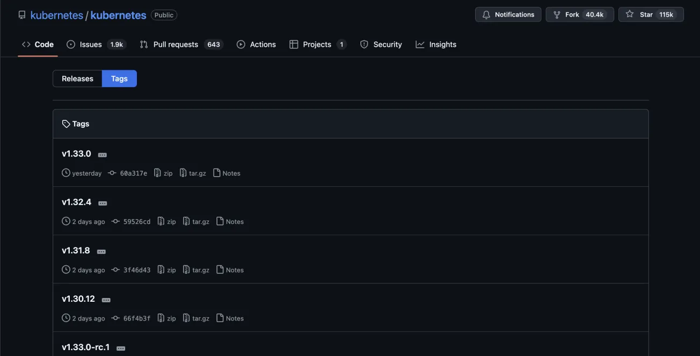
Task: Open the v1.33.0-rc.1 tag
Action: pos(85,347)
